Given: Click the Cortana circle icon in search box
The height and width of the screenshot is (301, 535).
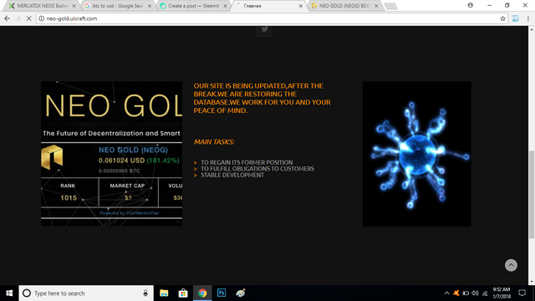Looking at the screenshot, I should pyautogui.click(x=27, y=293).
